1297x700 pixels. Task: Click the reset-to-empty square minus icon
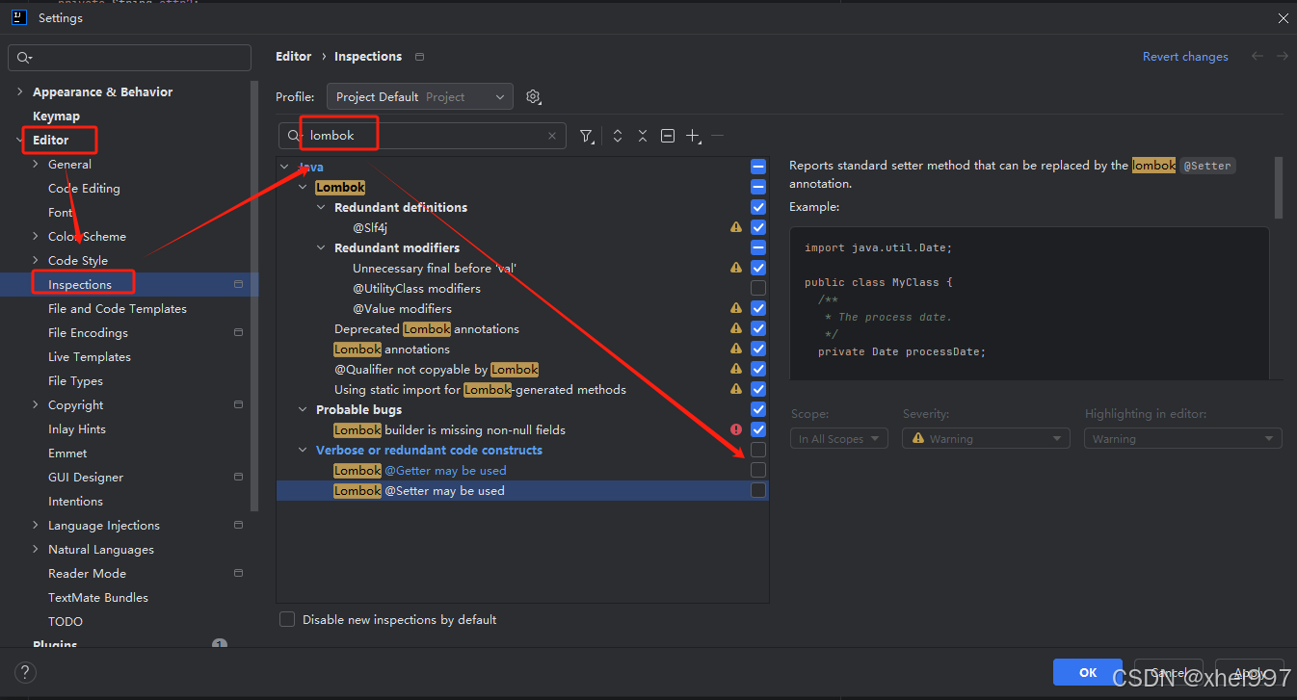pyautogui.click(x=668, y=136)
